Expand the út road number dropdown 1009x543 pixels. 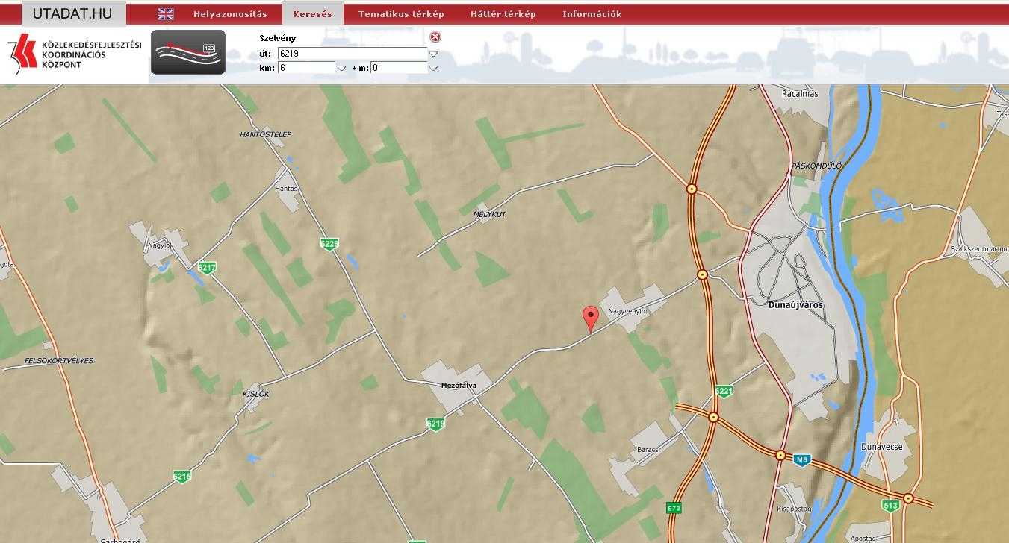point(433,54)
